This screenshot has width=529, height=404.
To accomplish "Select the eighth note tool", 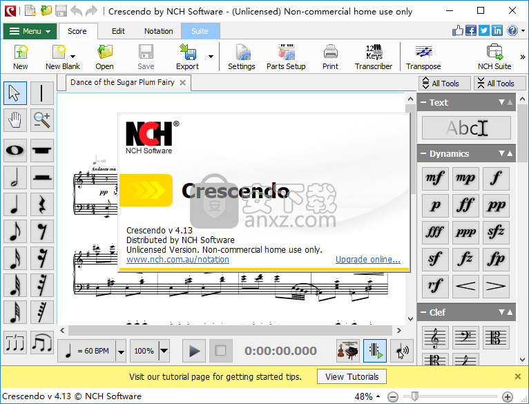I will (x=15, y=231).
